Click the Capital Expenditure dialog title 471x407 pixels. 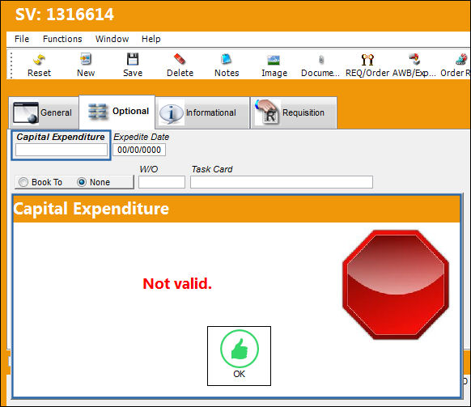coord(91,209)
